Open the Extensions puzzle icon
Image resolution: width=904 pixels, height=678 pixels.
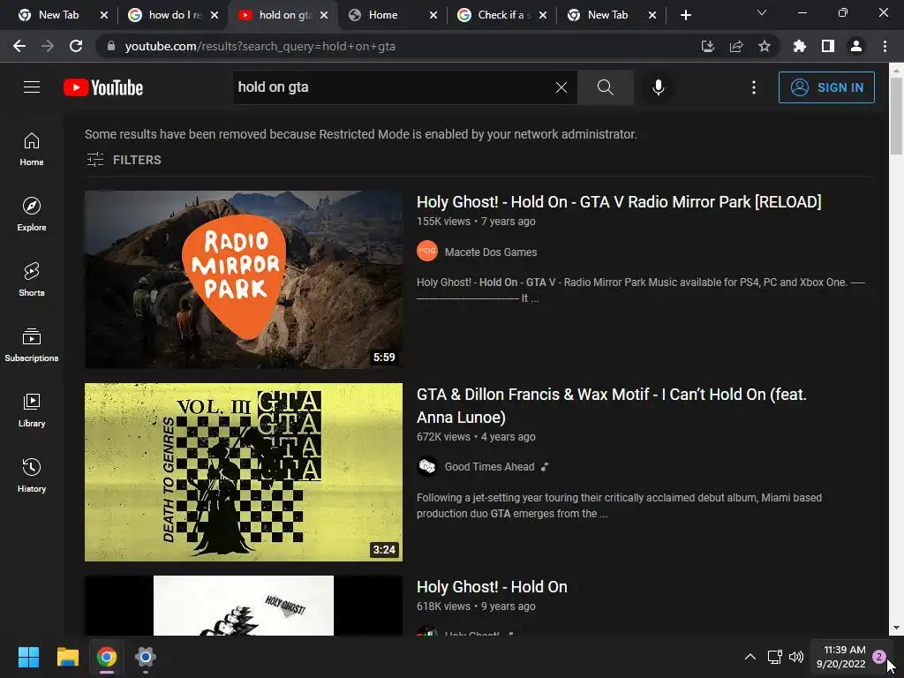coord(799,46)
